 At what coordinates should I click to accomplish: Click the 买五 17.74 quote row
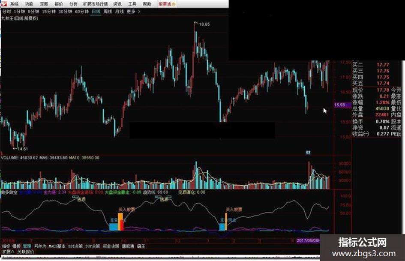[x=371, y=83]
